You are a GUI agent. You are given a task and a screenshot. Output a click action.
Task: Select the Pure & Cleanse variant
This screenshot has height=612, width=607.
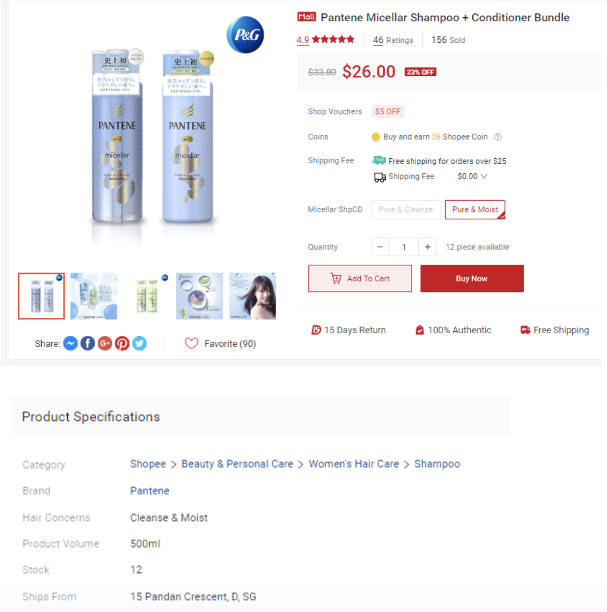click(x=406, y=209)
